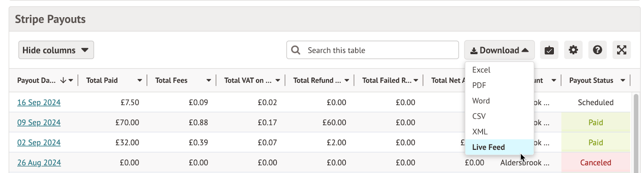Click the search magnifier icon
Image resolution: width=643 pixels, height=173 pixels.
pos(296,50)
